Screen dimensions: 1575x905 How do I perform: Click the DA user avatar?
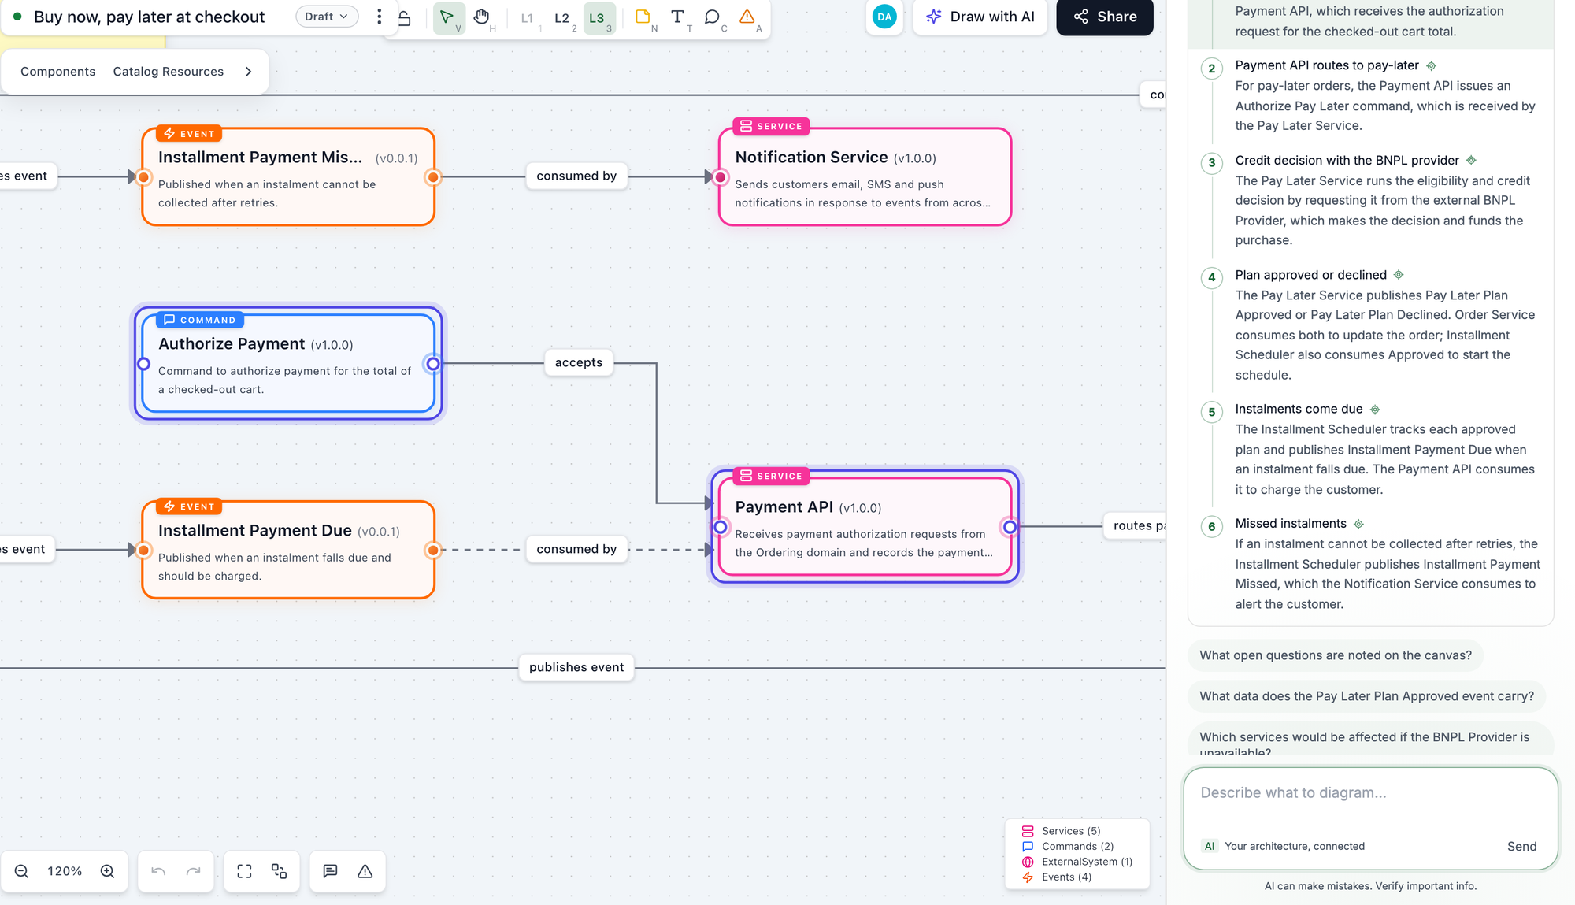click(884, 17)
